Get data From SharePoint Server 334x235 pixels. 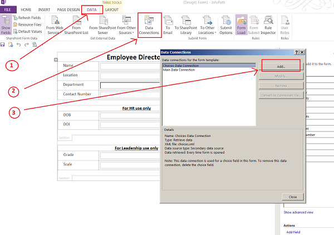pos(102,25)
